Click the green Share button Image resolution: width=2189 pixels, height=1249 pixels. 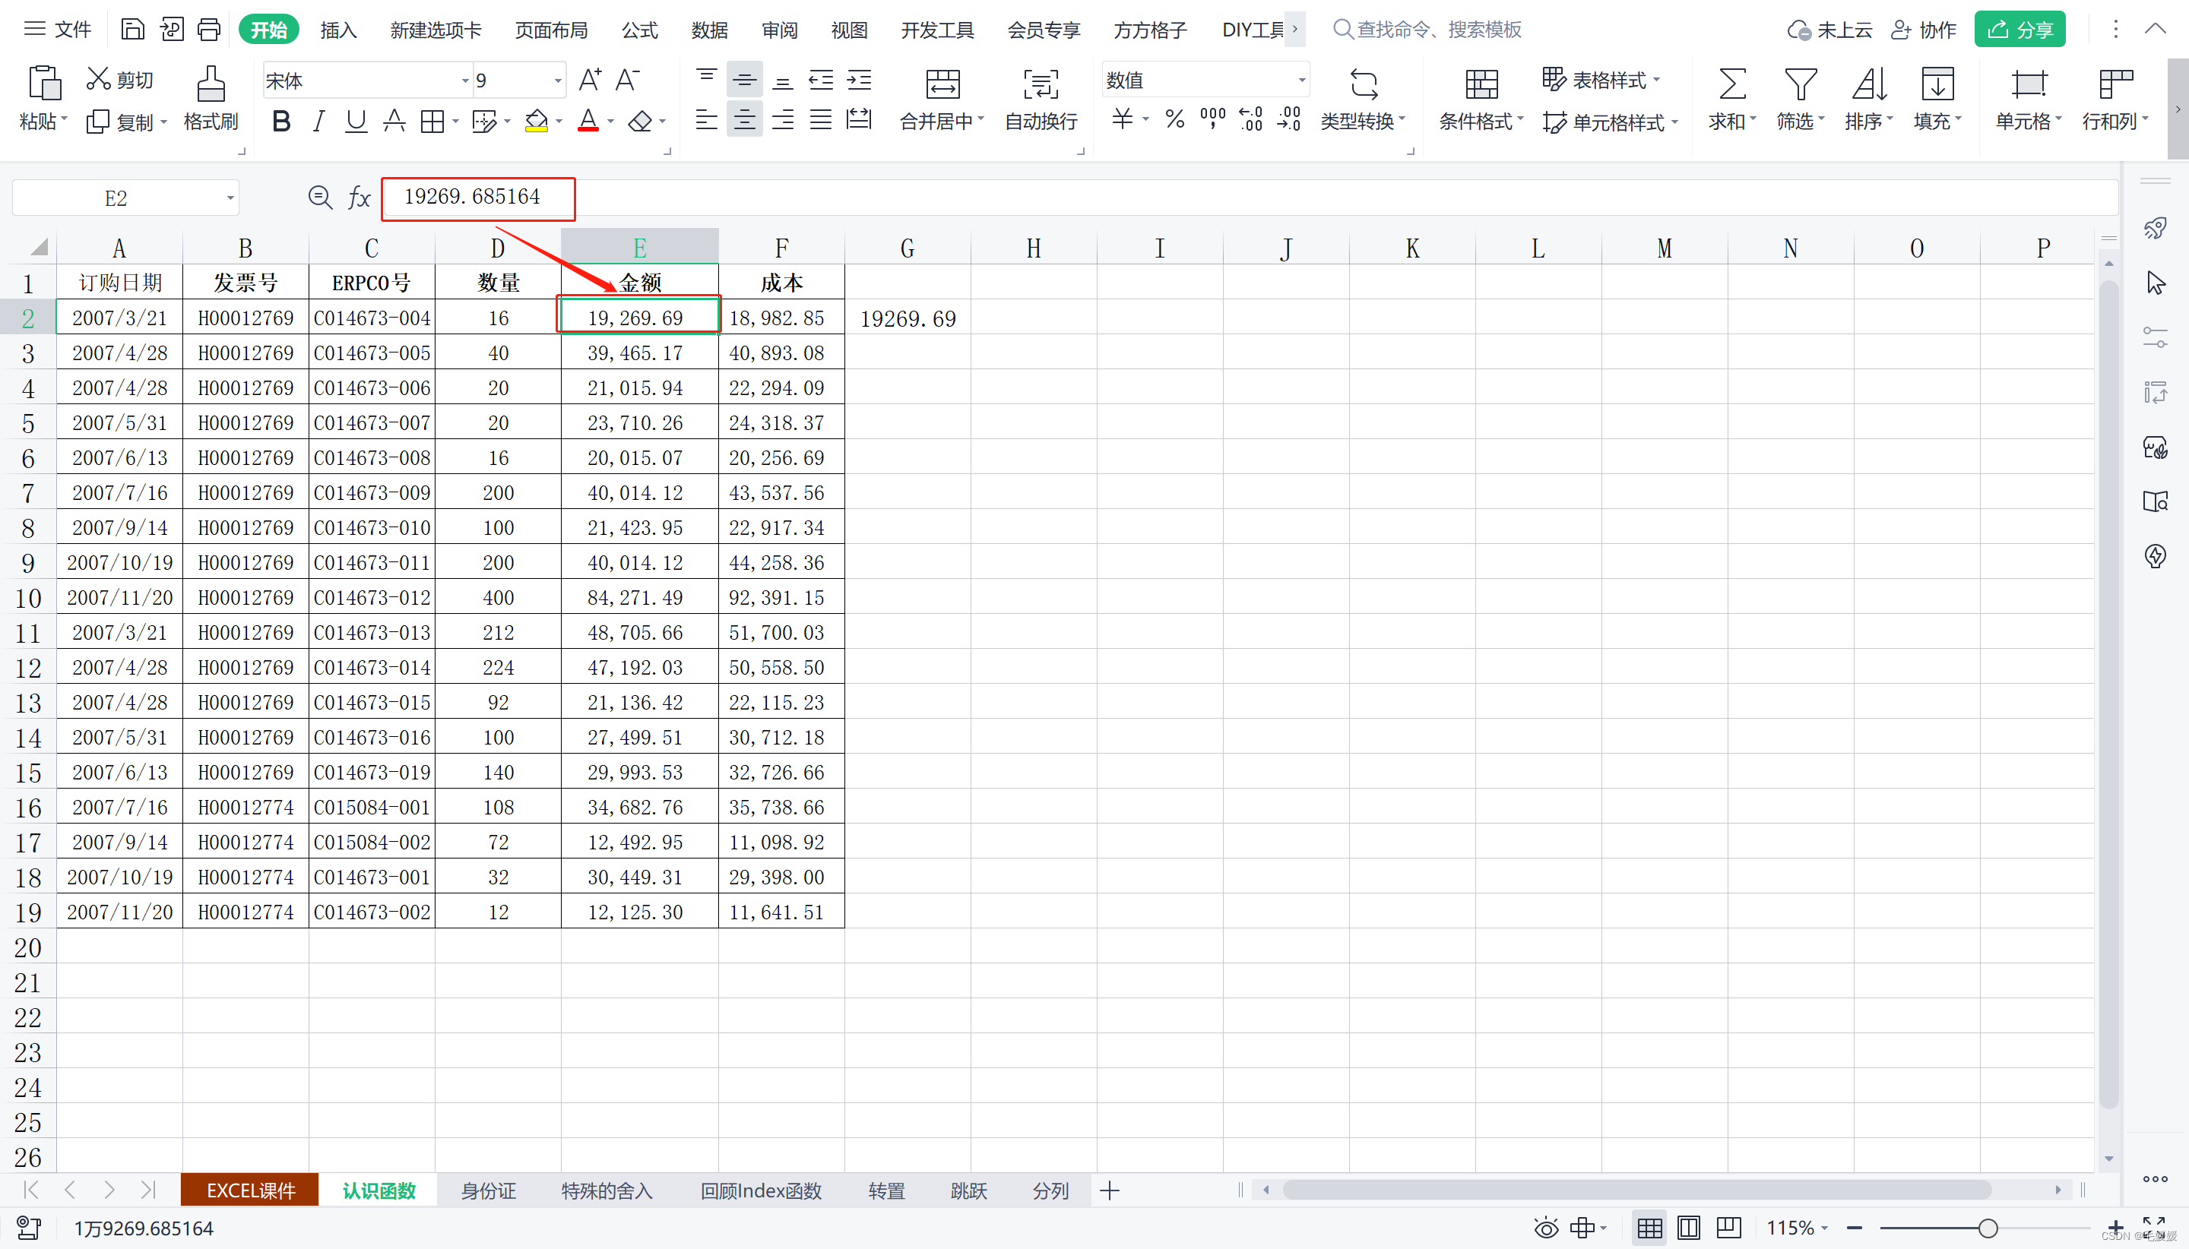(2020, 29)
